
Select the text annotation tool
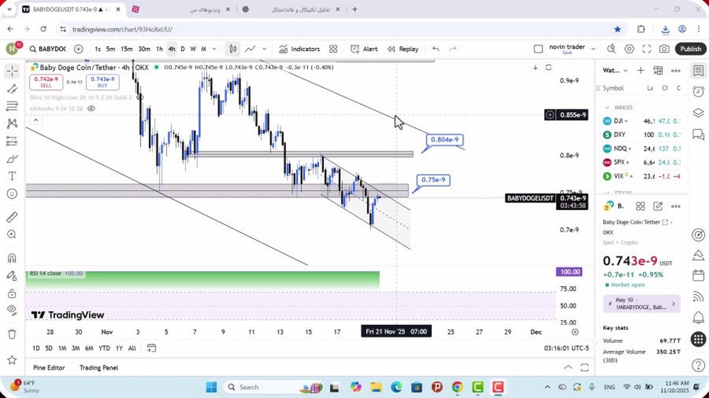[12, 176]
